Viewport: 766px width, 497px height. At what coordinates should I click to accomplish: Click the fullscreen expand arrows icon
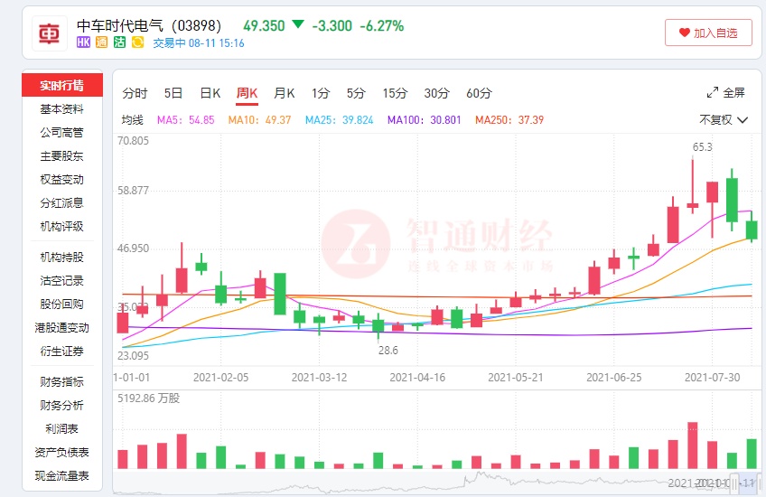[713, 92]
